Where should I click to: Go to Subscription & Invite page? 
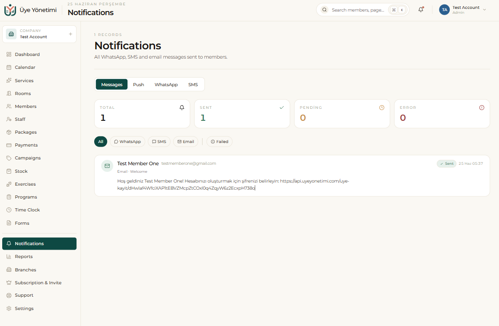click(39, 282)
